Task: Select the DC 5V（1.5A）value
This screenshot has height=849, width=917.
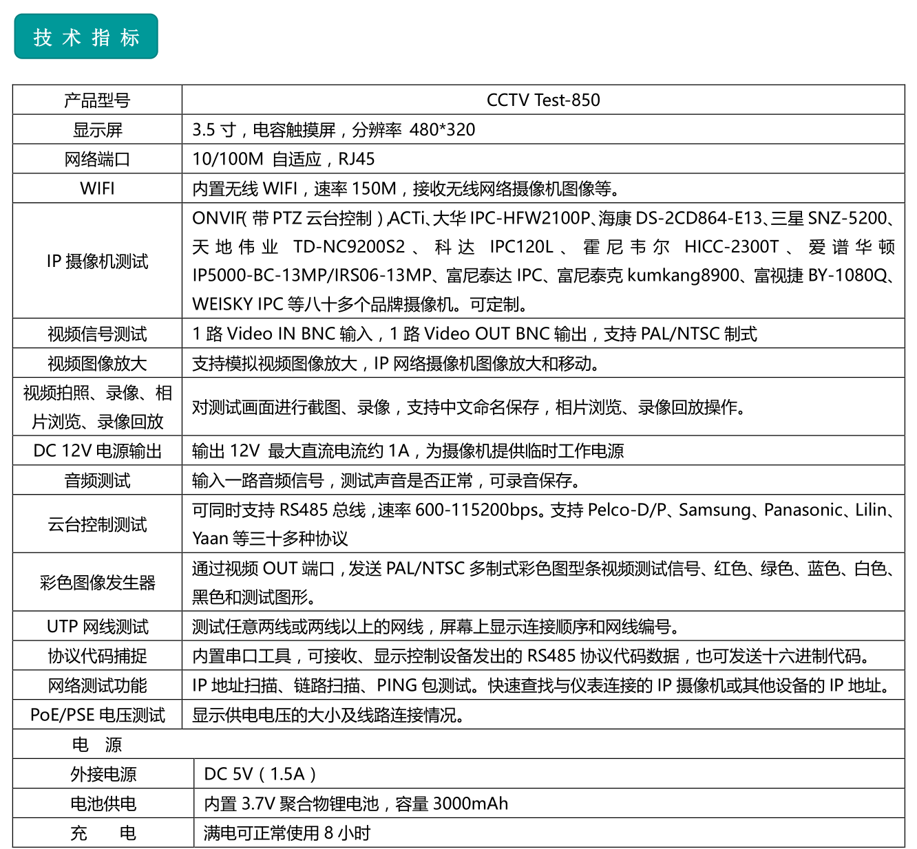Action: tap(260, 775)
